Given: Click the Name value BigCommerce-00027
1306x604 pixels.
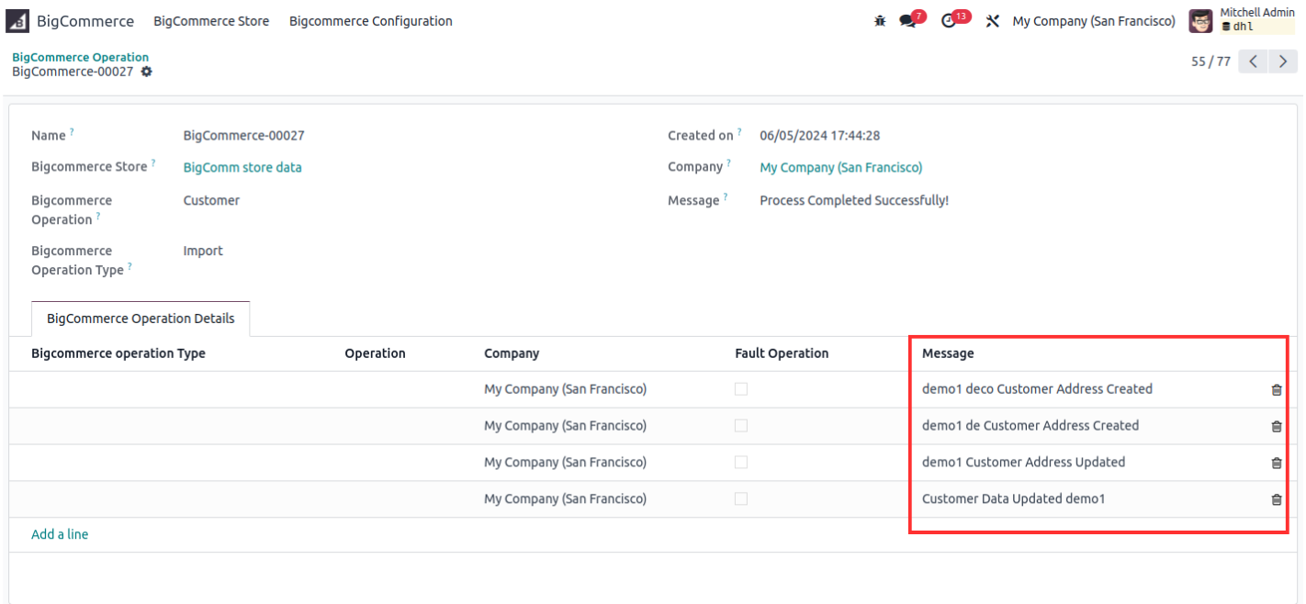Looking at the screenshot, I should coord(244,135).
